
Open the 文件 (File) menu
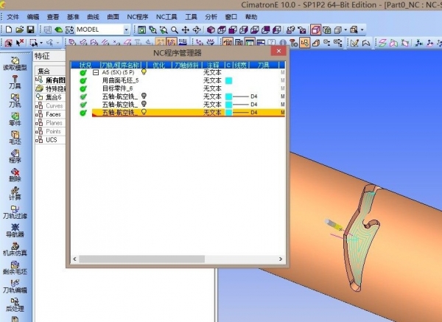click(x=13, y=17)
